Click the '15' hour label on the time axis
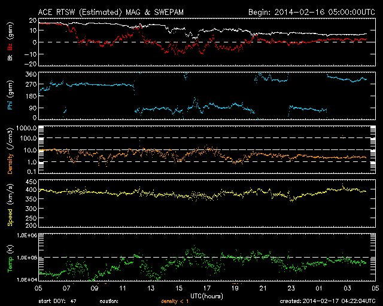 point(179,288)
